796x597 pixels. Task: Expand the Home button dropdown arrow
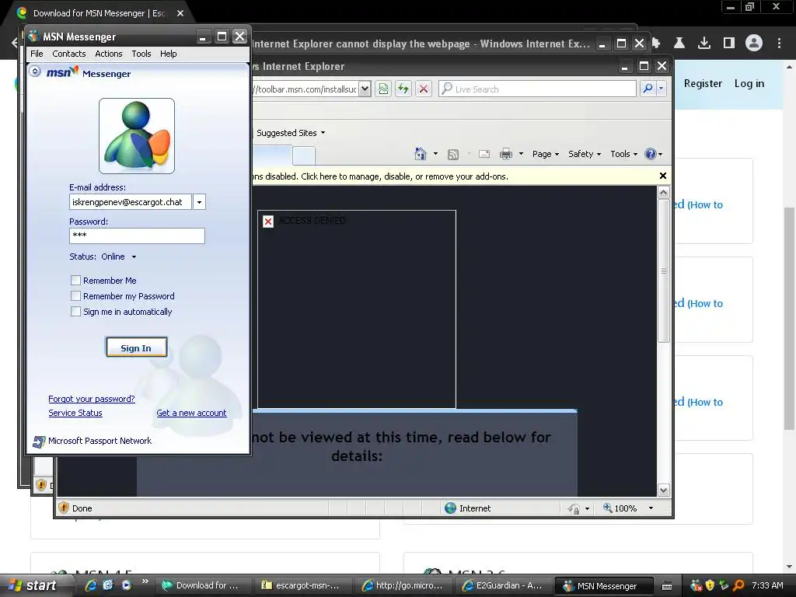click(435, 153)
